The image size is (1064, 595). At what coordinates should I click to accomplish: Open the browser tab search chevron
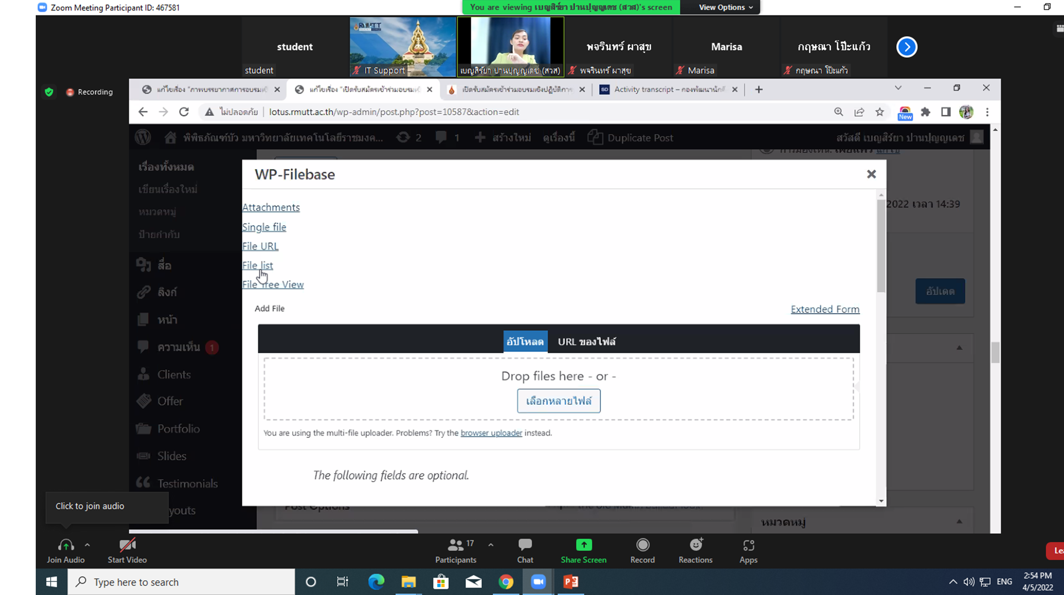898,88
